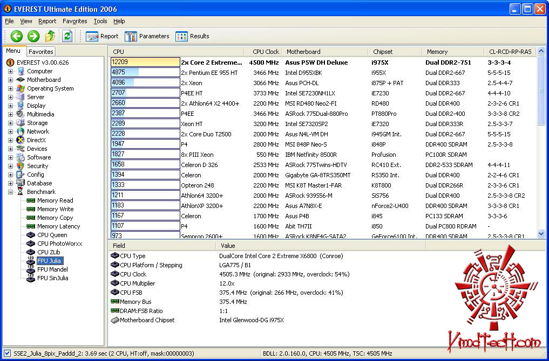The image size is (549, 361).
Task: Select the Operating System tree icon
Action: [21, 88]
